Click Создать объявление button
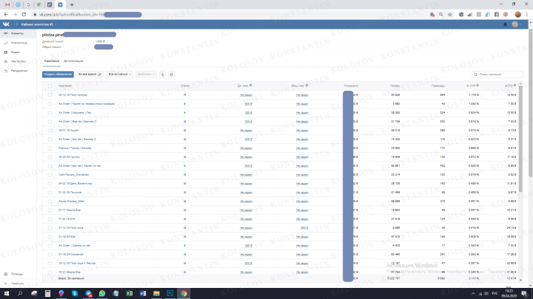This screenshot has height=299, width=533. pyautogui.click(x=58, y=75)
